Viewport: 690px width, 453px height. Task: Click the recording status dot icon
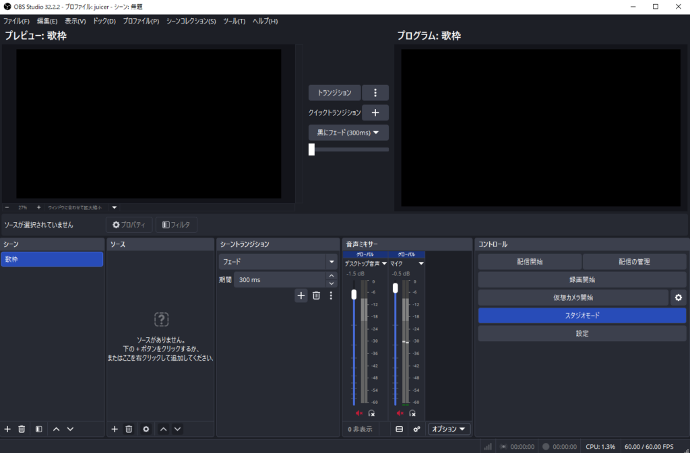tap(546, 446)
